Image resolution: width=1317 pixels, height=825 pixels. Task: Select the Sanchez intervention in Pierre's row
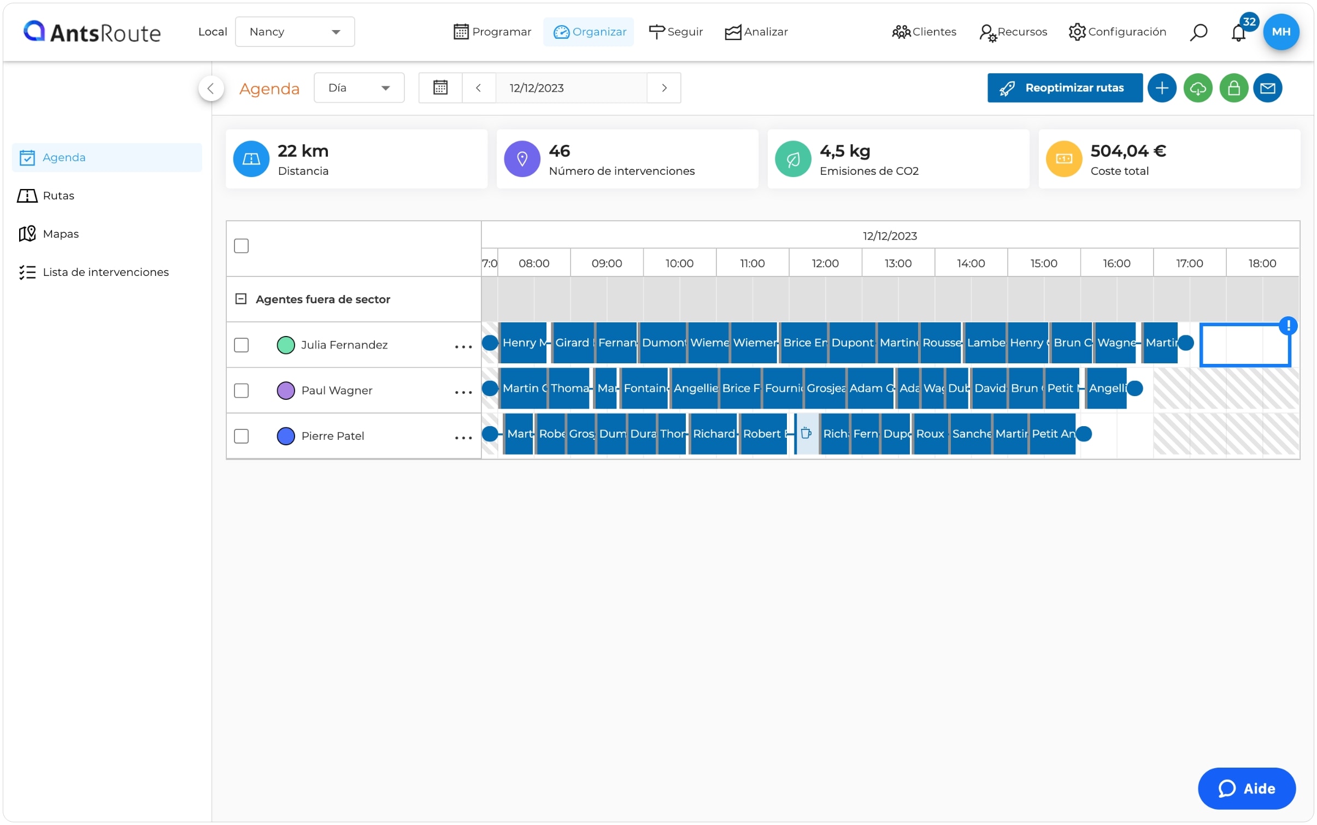971,434
